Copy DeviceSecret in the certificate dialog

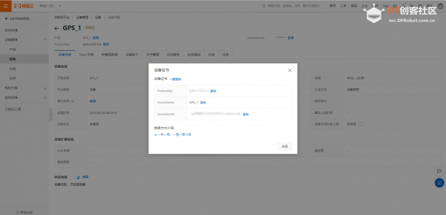click(x=245, y=115)
